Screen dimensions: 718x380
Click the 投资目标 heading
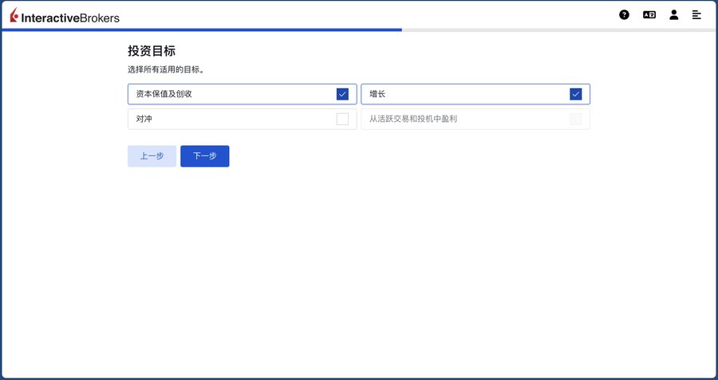point(152,51)
